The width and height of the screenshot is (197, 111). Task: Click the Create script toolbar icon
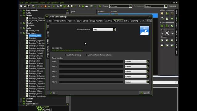(68, 6)
